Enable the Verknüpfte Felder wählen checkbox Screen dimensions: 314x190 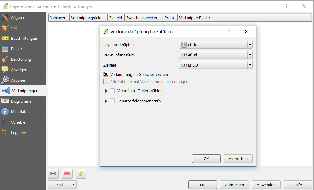pos(112,91)
